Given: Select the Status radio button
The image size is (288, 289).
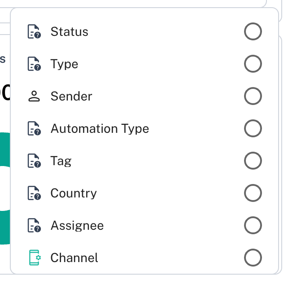Looking at the screenshot, I should point(253,32).
